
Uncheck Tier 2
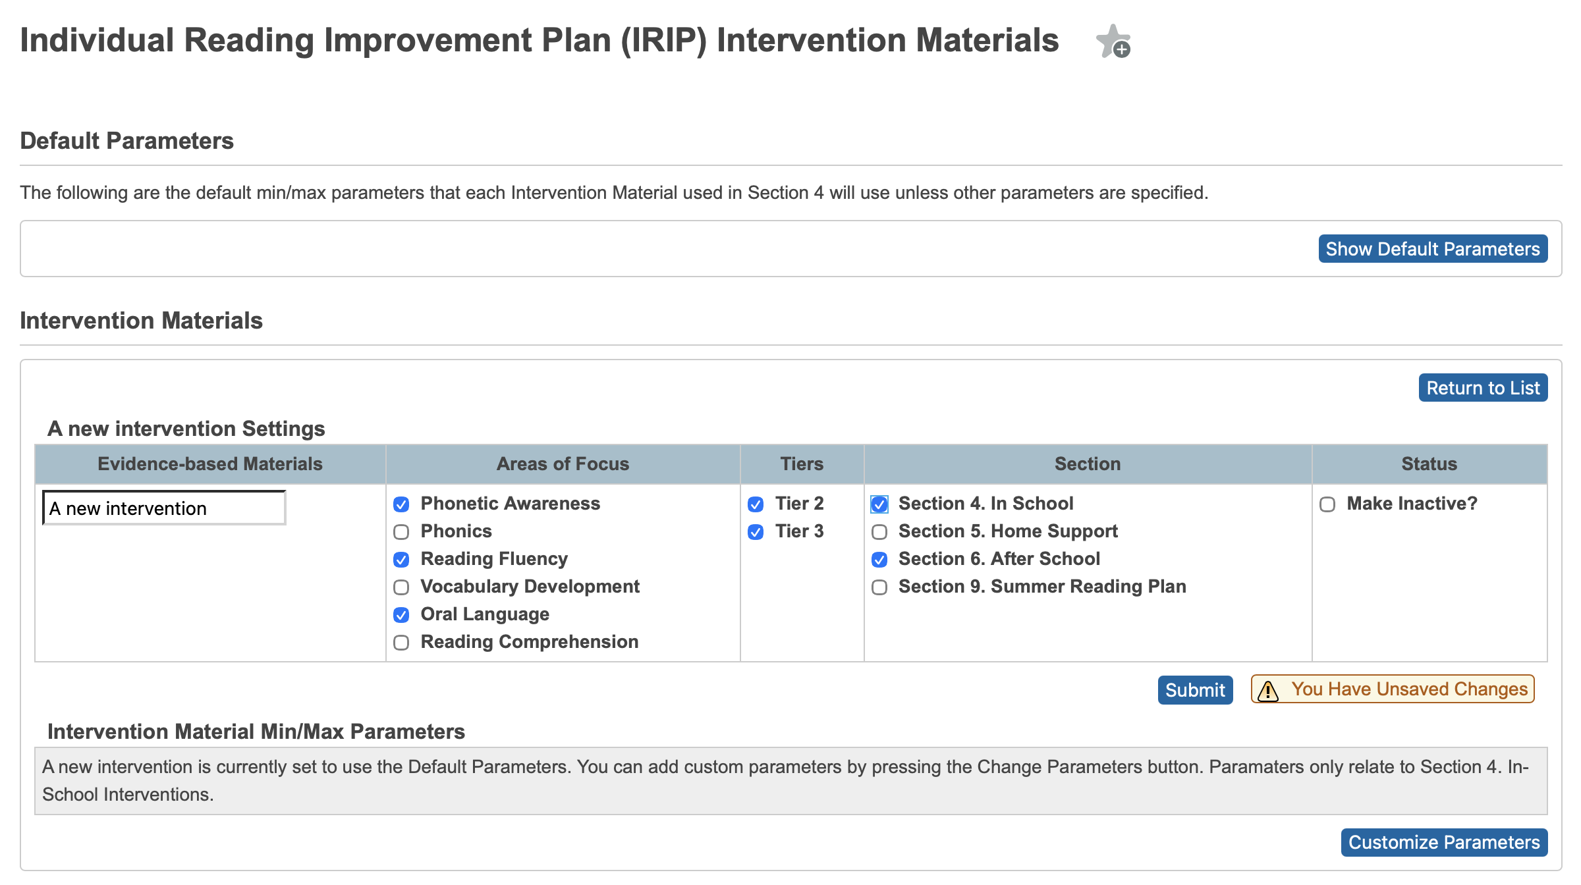[x=756, y=504]
